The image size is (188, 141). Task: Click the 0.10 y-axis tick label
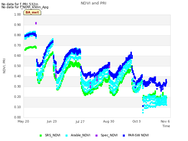tap(18, 107)
